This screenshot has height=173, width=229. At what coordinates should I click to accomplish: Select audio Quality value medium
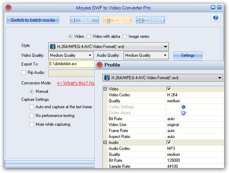pos(174,155)
